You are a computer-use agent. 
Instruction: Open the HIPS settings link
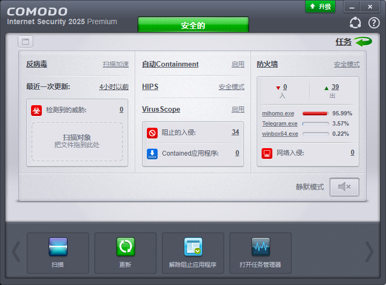click(150, 87)
